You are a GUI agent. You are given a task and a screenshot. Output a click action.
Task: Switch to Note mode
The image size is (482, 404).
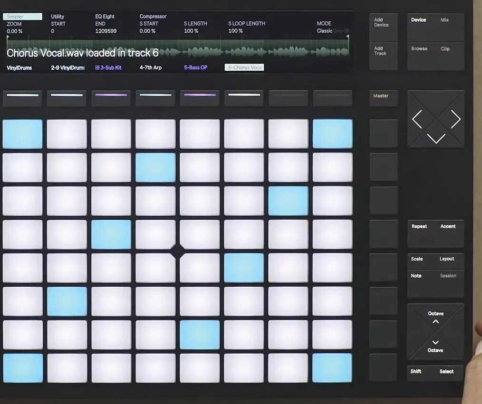(416, 276)
